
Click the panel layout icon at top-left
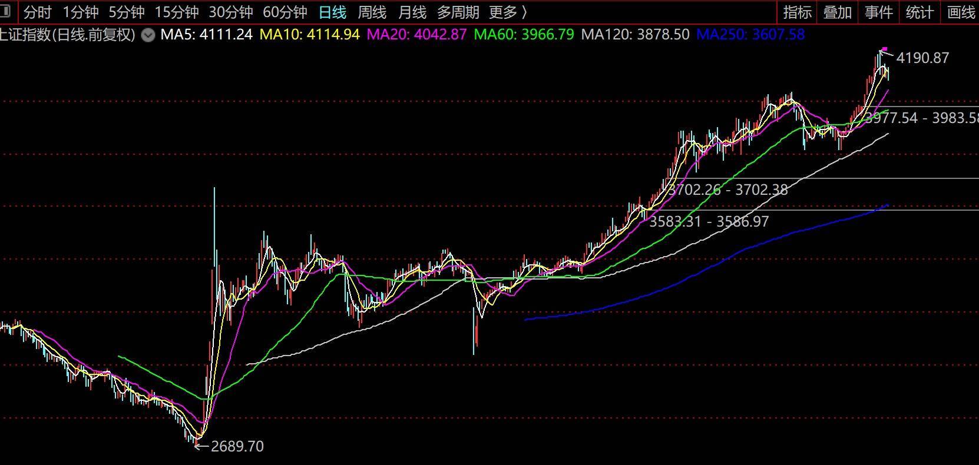5,11
